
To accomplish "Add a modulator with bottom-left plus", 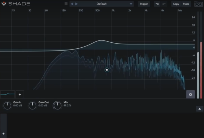I will click(3, 133).
